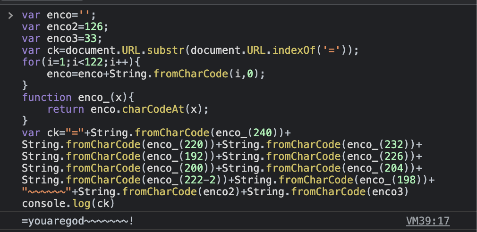Click 'String.fromCharCode(enco2)' in the code

coord(160,192)
